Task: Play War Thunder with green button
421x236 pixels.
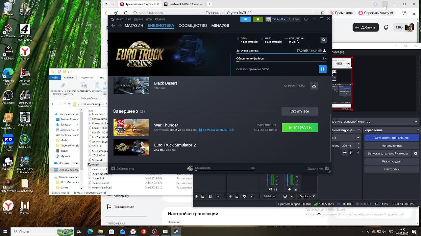Action: point(300,128)
